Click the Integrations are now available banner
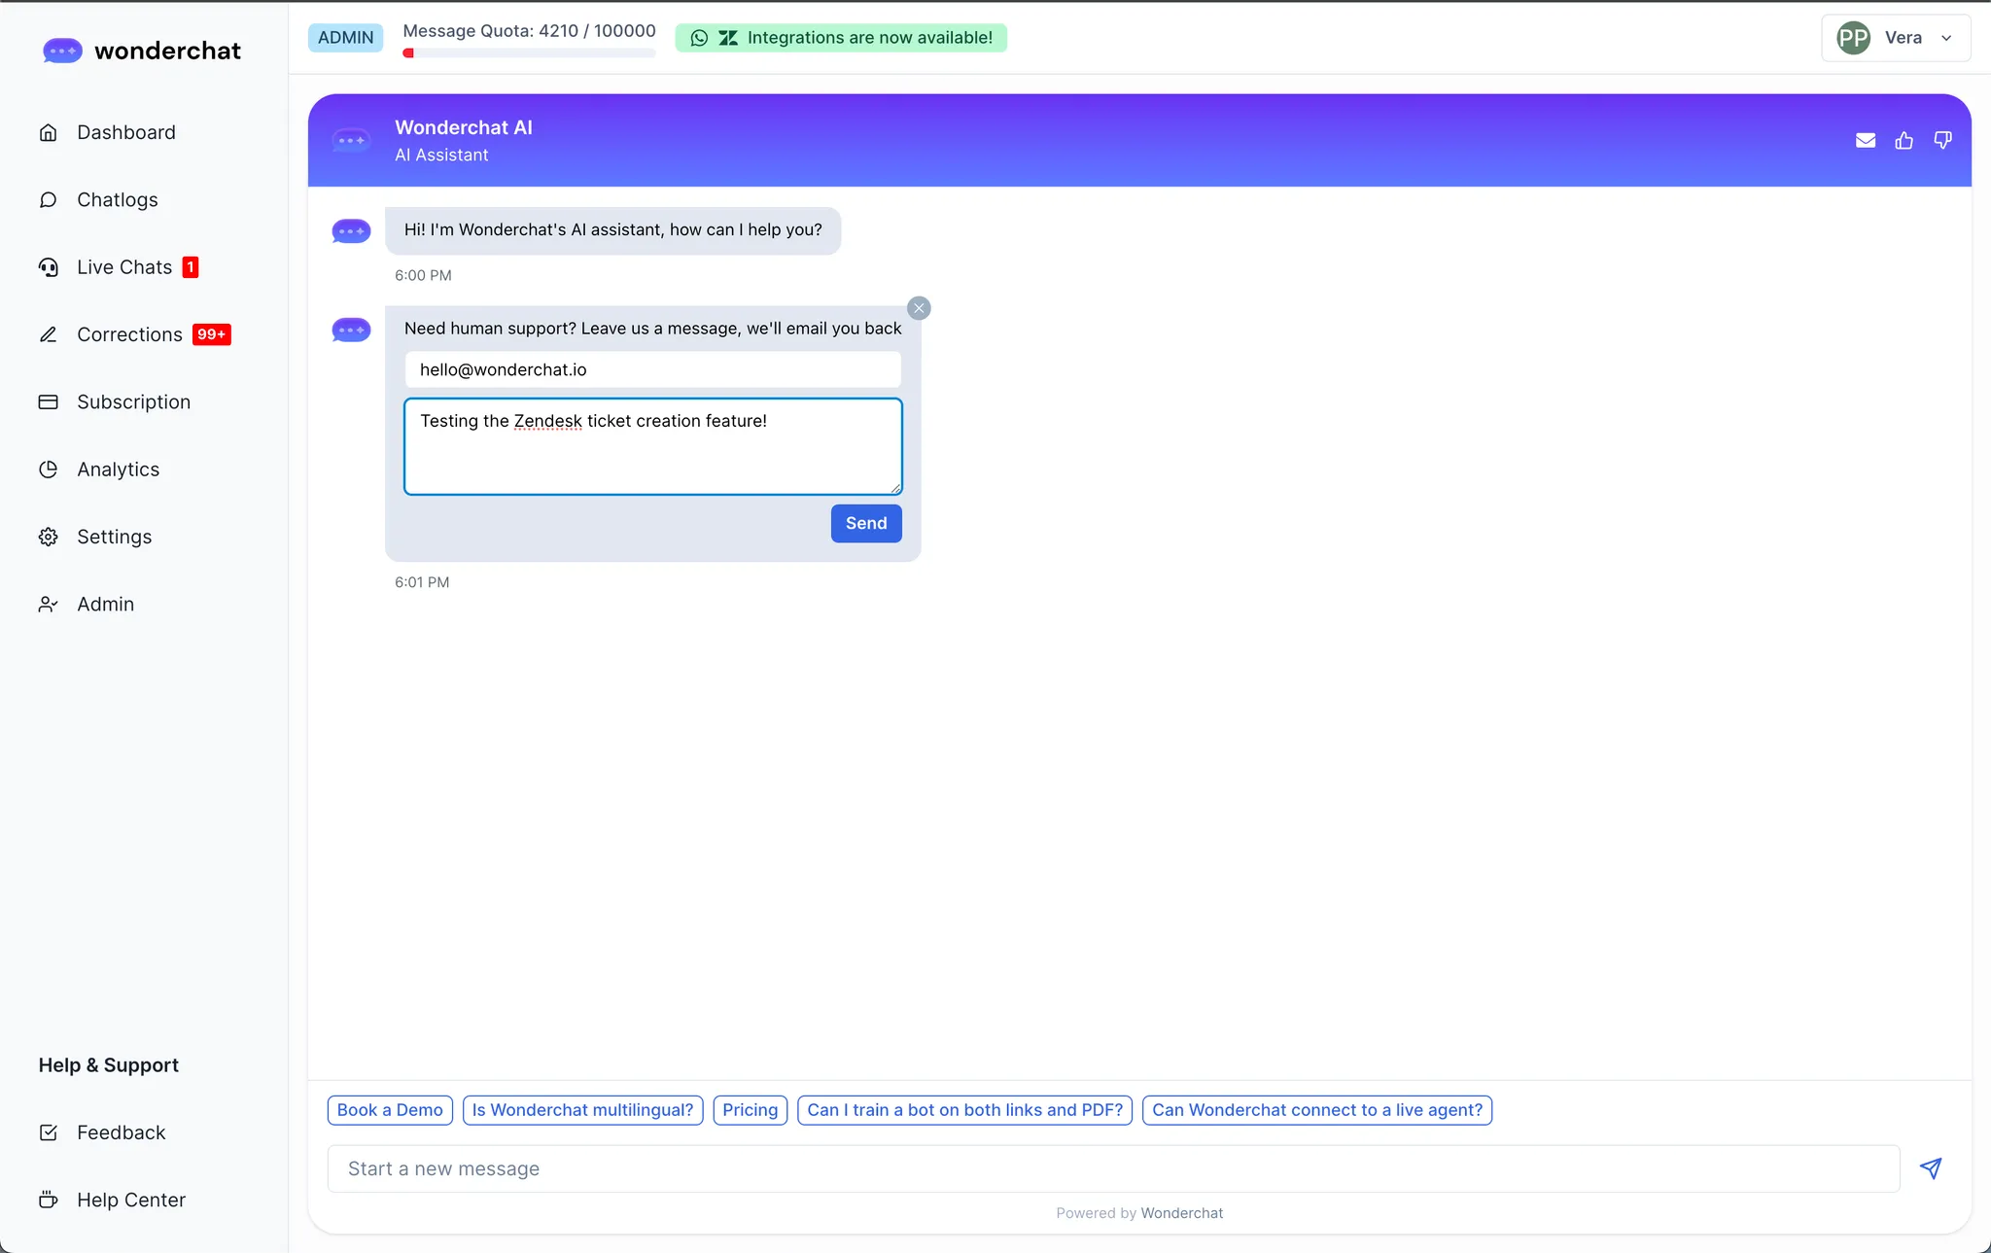The height and width of the screenshot is (1253, 1991). (841, 38)
